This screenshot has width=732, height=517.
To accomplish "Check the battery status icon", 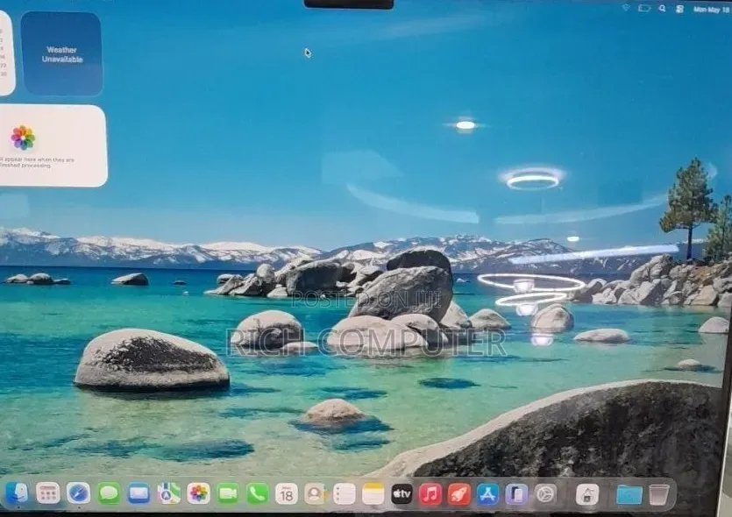I will pyautogui.click(x=644, y=9).
